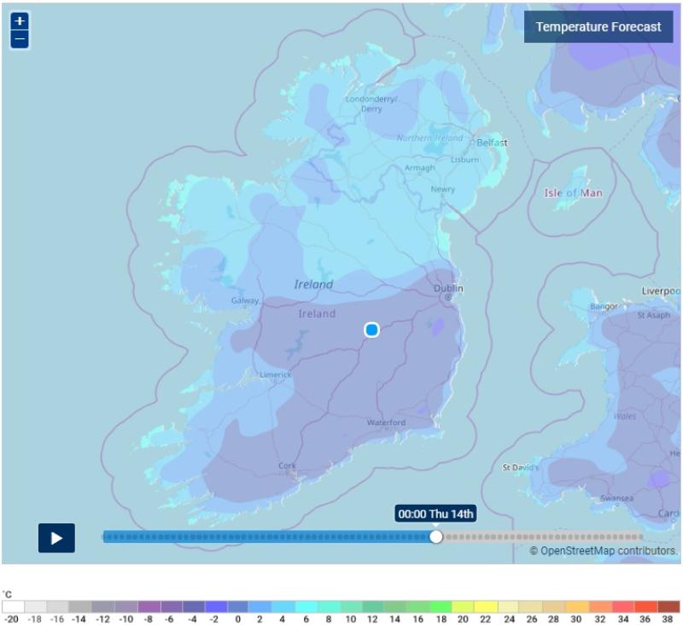Select Cork on the map
Viewport: 683px width, 625px height.
click(287, 465)
